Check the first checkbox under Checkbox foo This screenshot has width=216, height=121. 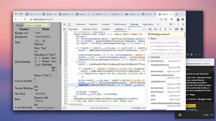coord(35,58)
